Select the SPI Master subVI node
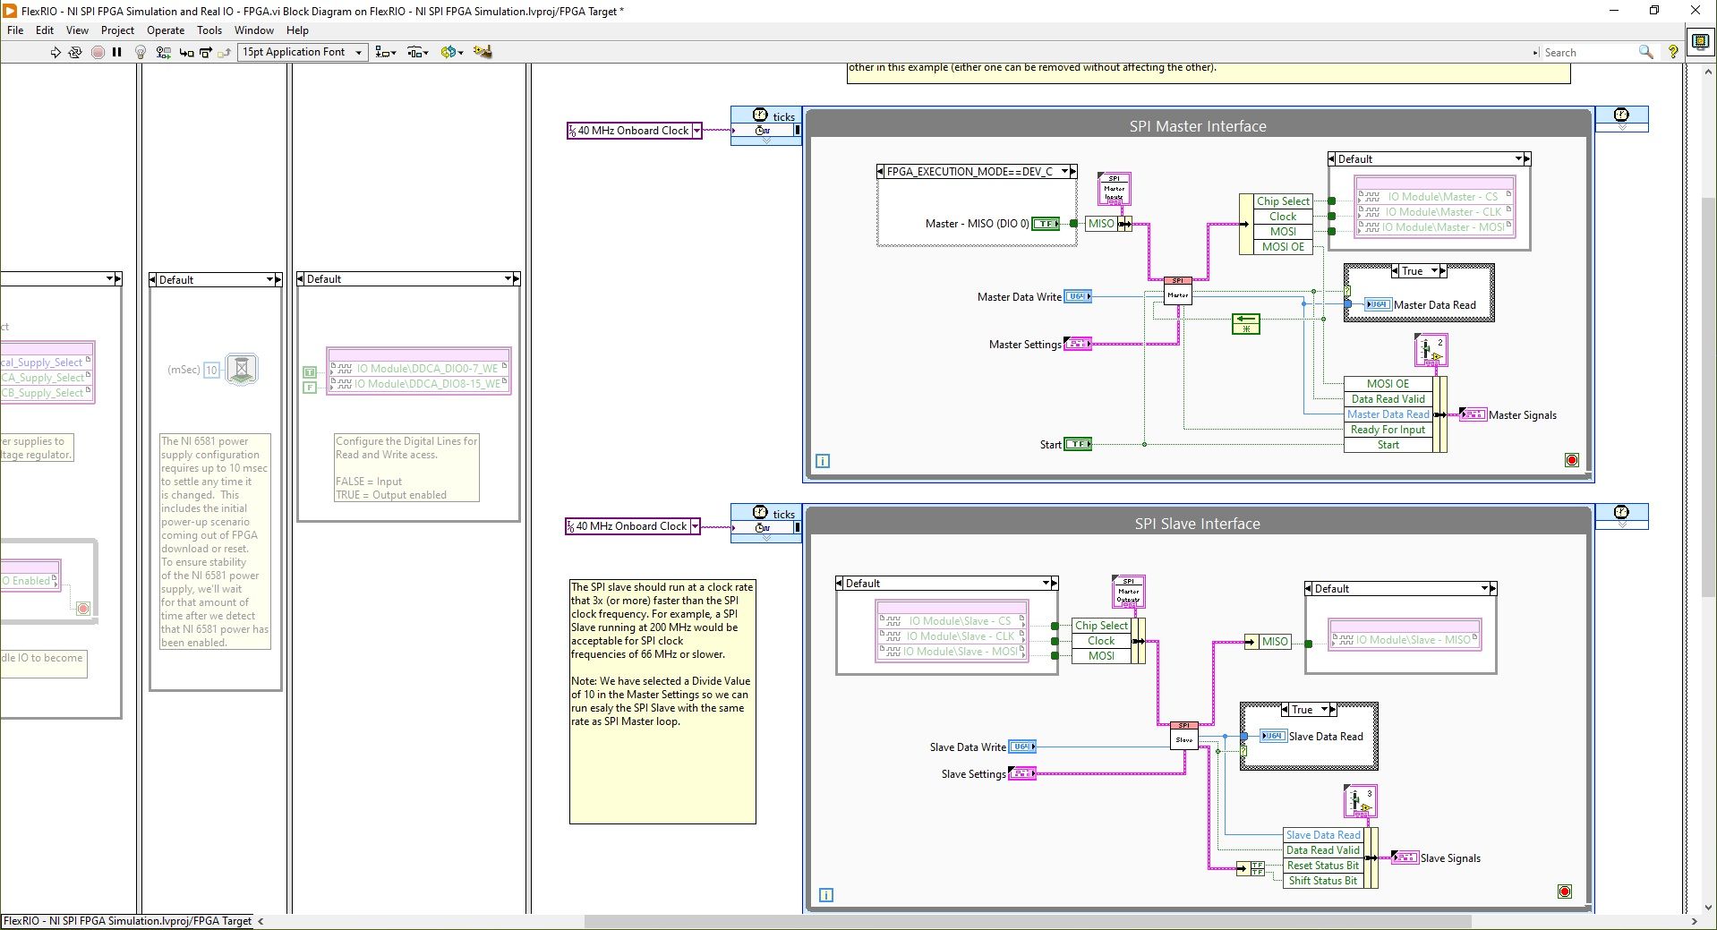The height and width of the screenshot is (930, 1717). [1177, 291]
